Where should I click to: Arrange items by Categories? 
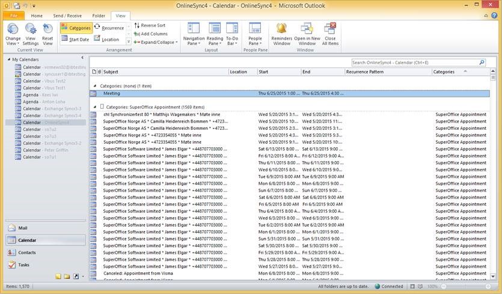pyautogui.click(x=76, y=28)
